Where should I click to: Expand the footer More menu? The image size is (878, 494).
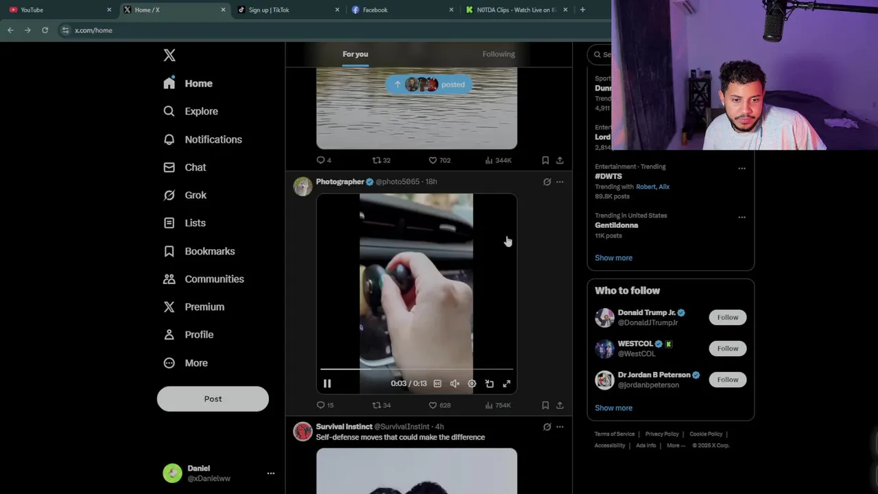(x=676, y=445)
